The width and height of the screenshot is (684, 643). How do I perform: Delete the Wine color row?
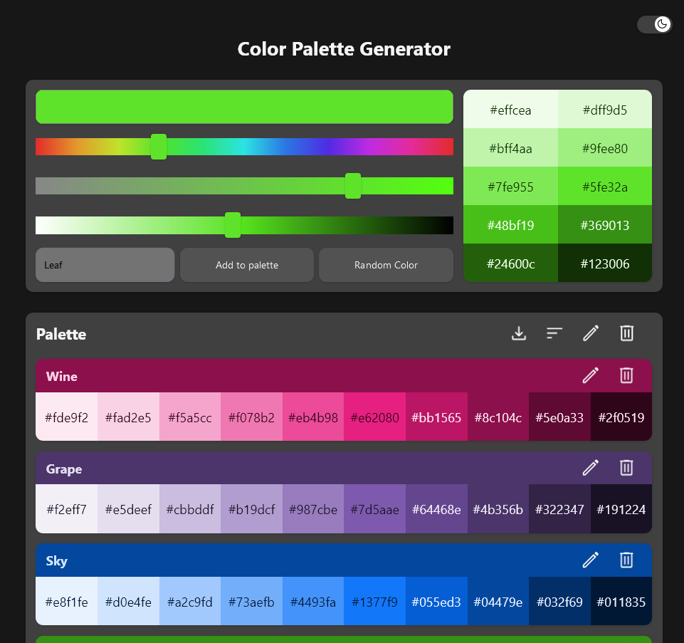pos(626,375)
